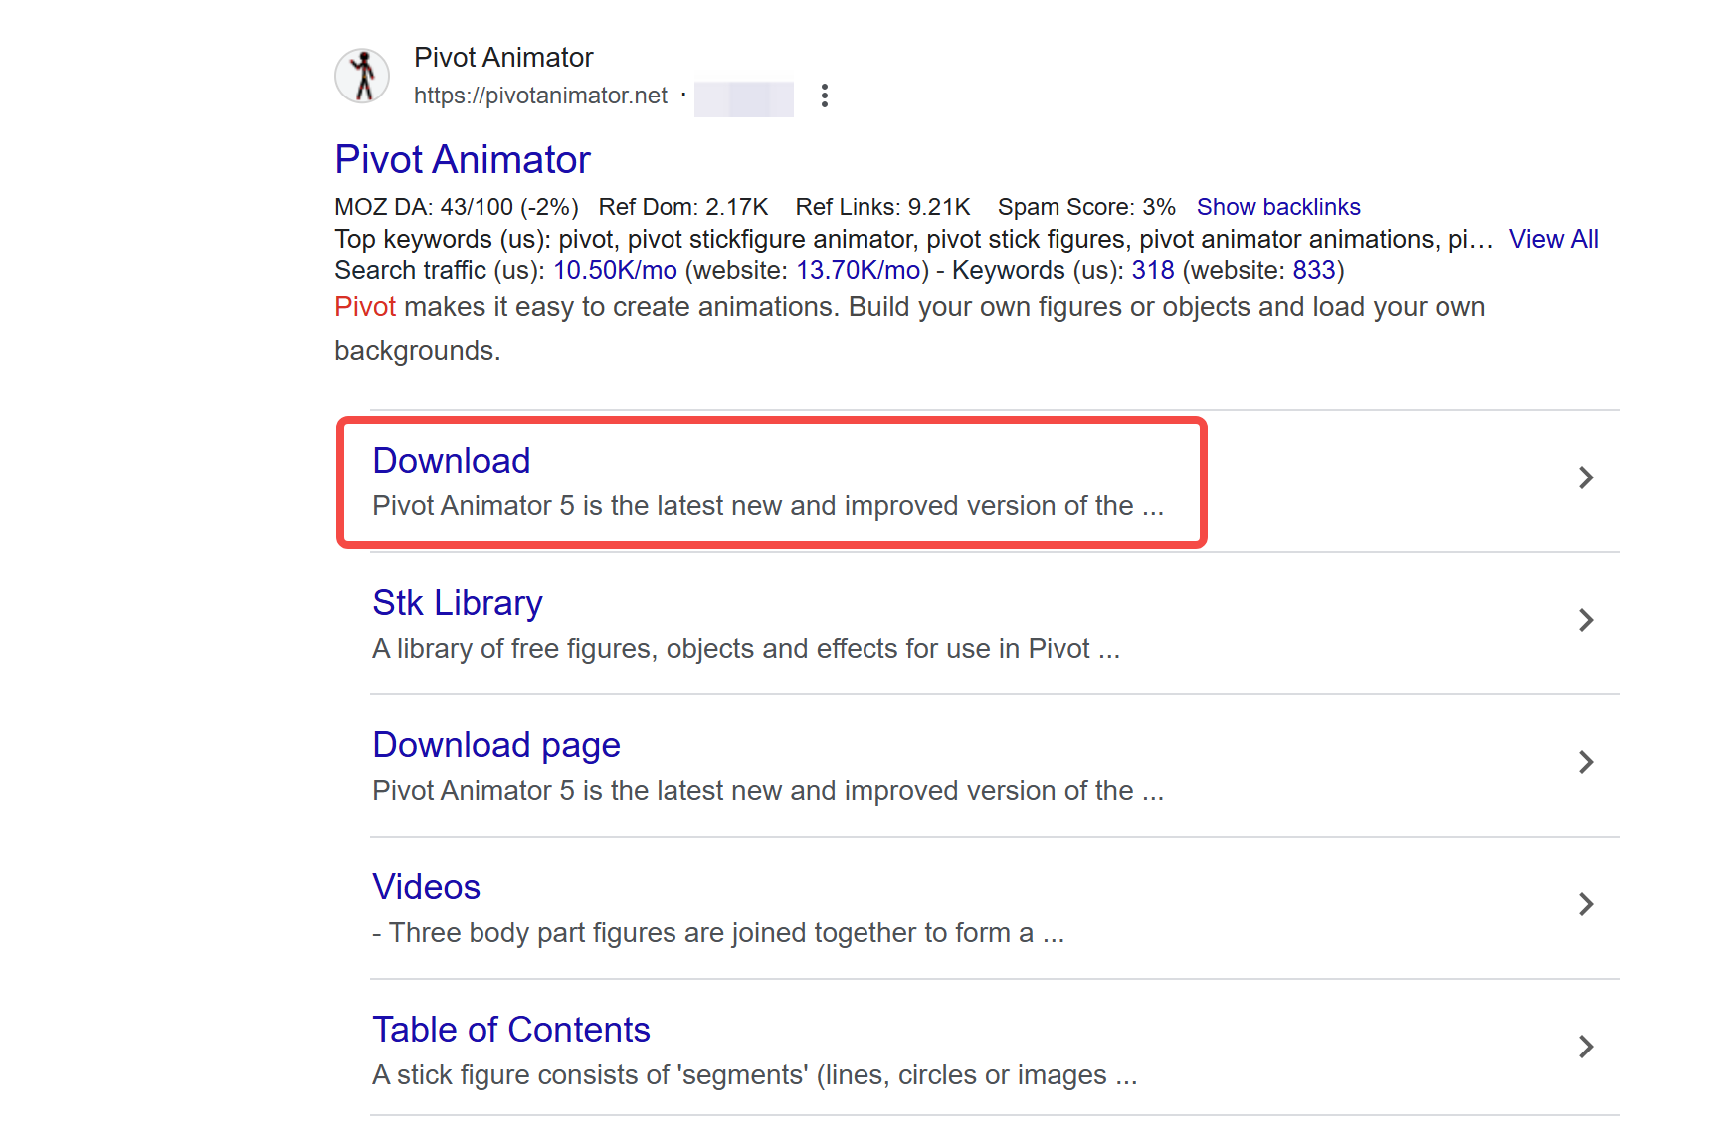This screenshot has height=1148, width=1731.
Task: Open the Pivot Animator main result title
Action: (x=462, y=159)
